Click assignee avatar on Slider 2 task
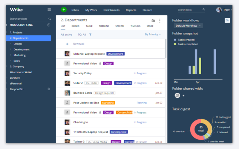Viewport: 239px width, 149px height. pos(67,83)
